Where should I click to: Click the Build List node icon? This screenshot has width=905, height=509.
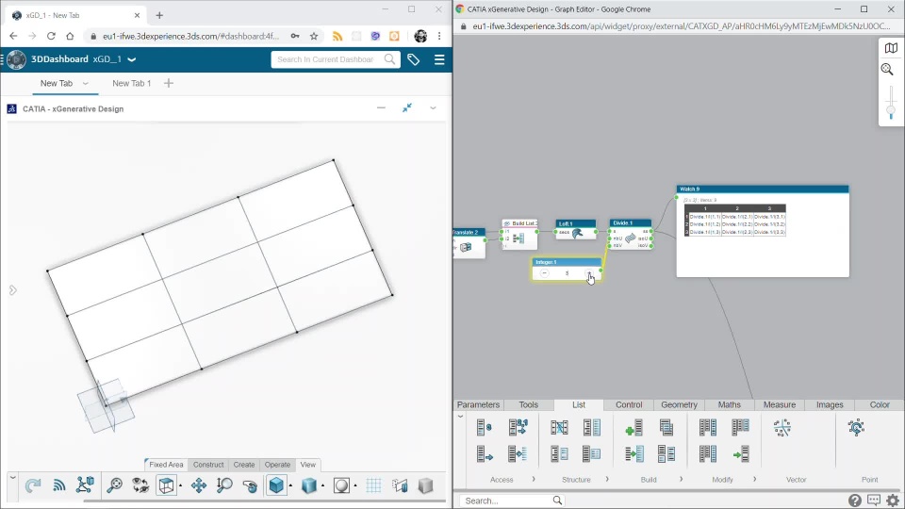pyautogui.click(x=518, y=238)
